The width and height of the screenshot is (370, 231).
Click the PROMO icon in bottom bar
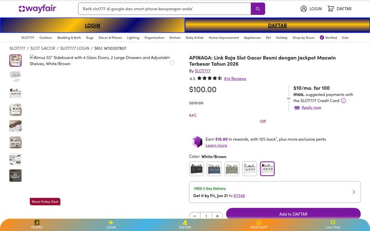tap(37, 222)
